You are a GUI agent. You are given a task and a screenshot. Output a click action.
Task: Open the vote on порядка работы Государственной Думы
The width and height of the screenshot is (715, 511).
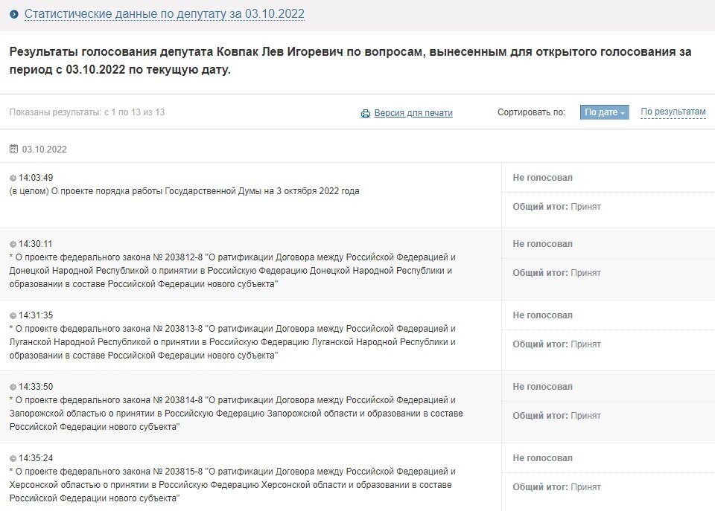pos(184,191)
